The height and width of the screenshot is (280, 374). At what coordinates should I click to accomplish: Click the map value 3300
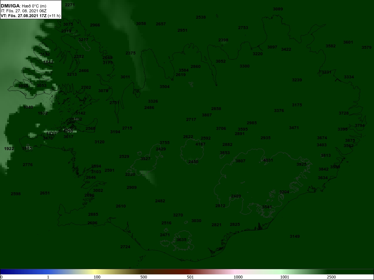click(245, 66)
